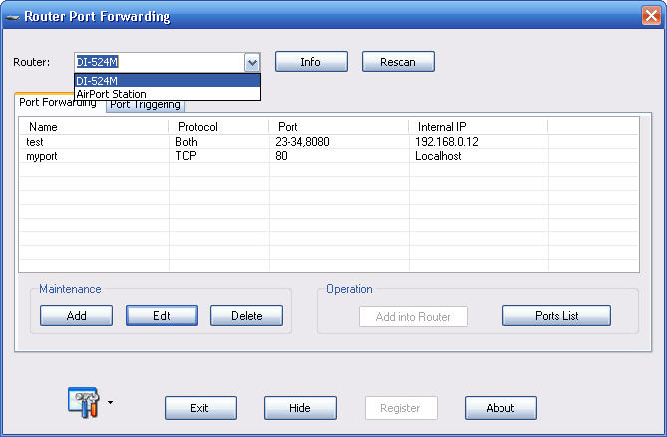Viewport: 667px width, 437px height.
Task: Open the About dialog
Action: (x=500, y=408)
